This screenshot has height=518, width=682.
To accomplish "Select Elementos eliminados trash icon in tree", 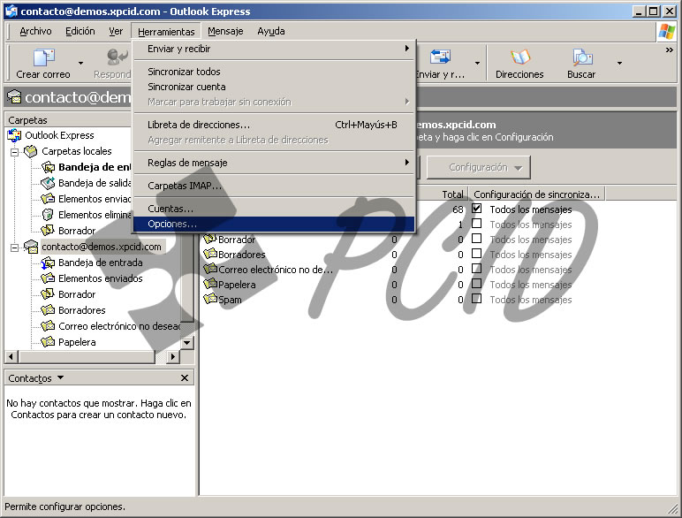I will 48,215.
